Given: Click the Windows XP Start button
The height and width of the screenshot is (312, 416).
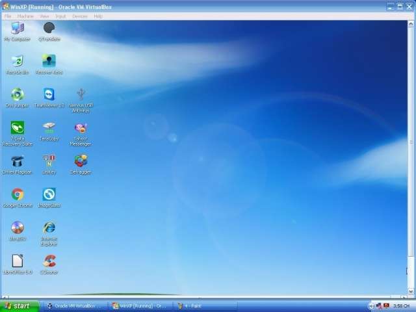Looking at the screenshot, I should point(18,305).
